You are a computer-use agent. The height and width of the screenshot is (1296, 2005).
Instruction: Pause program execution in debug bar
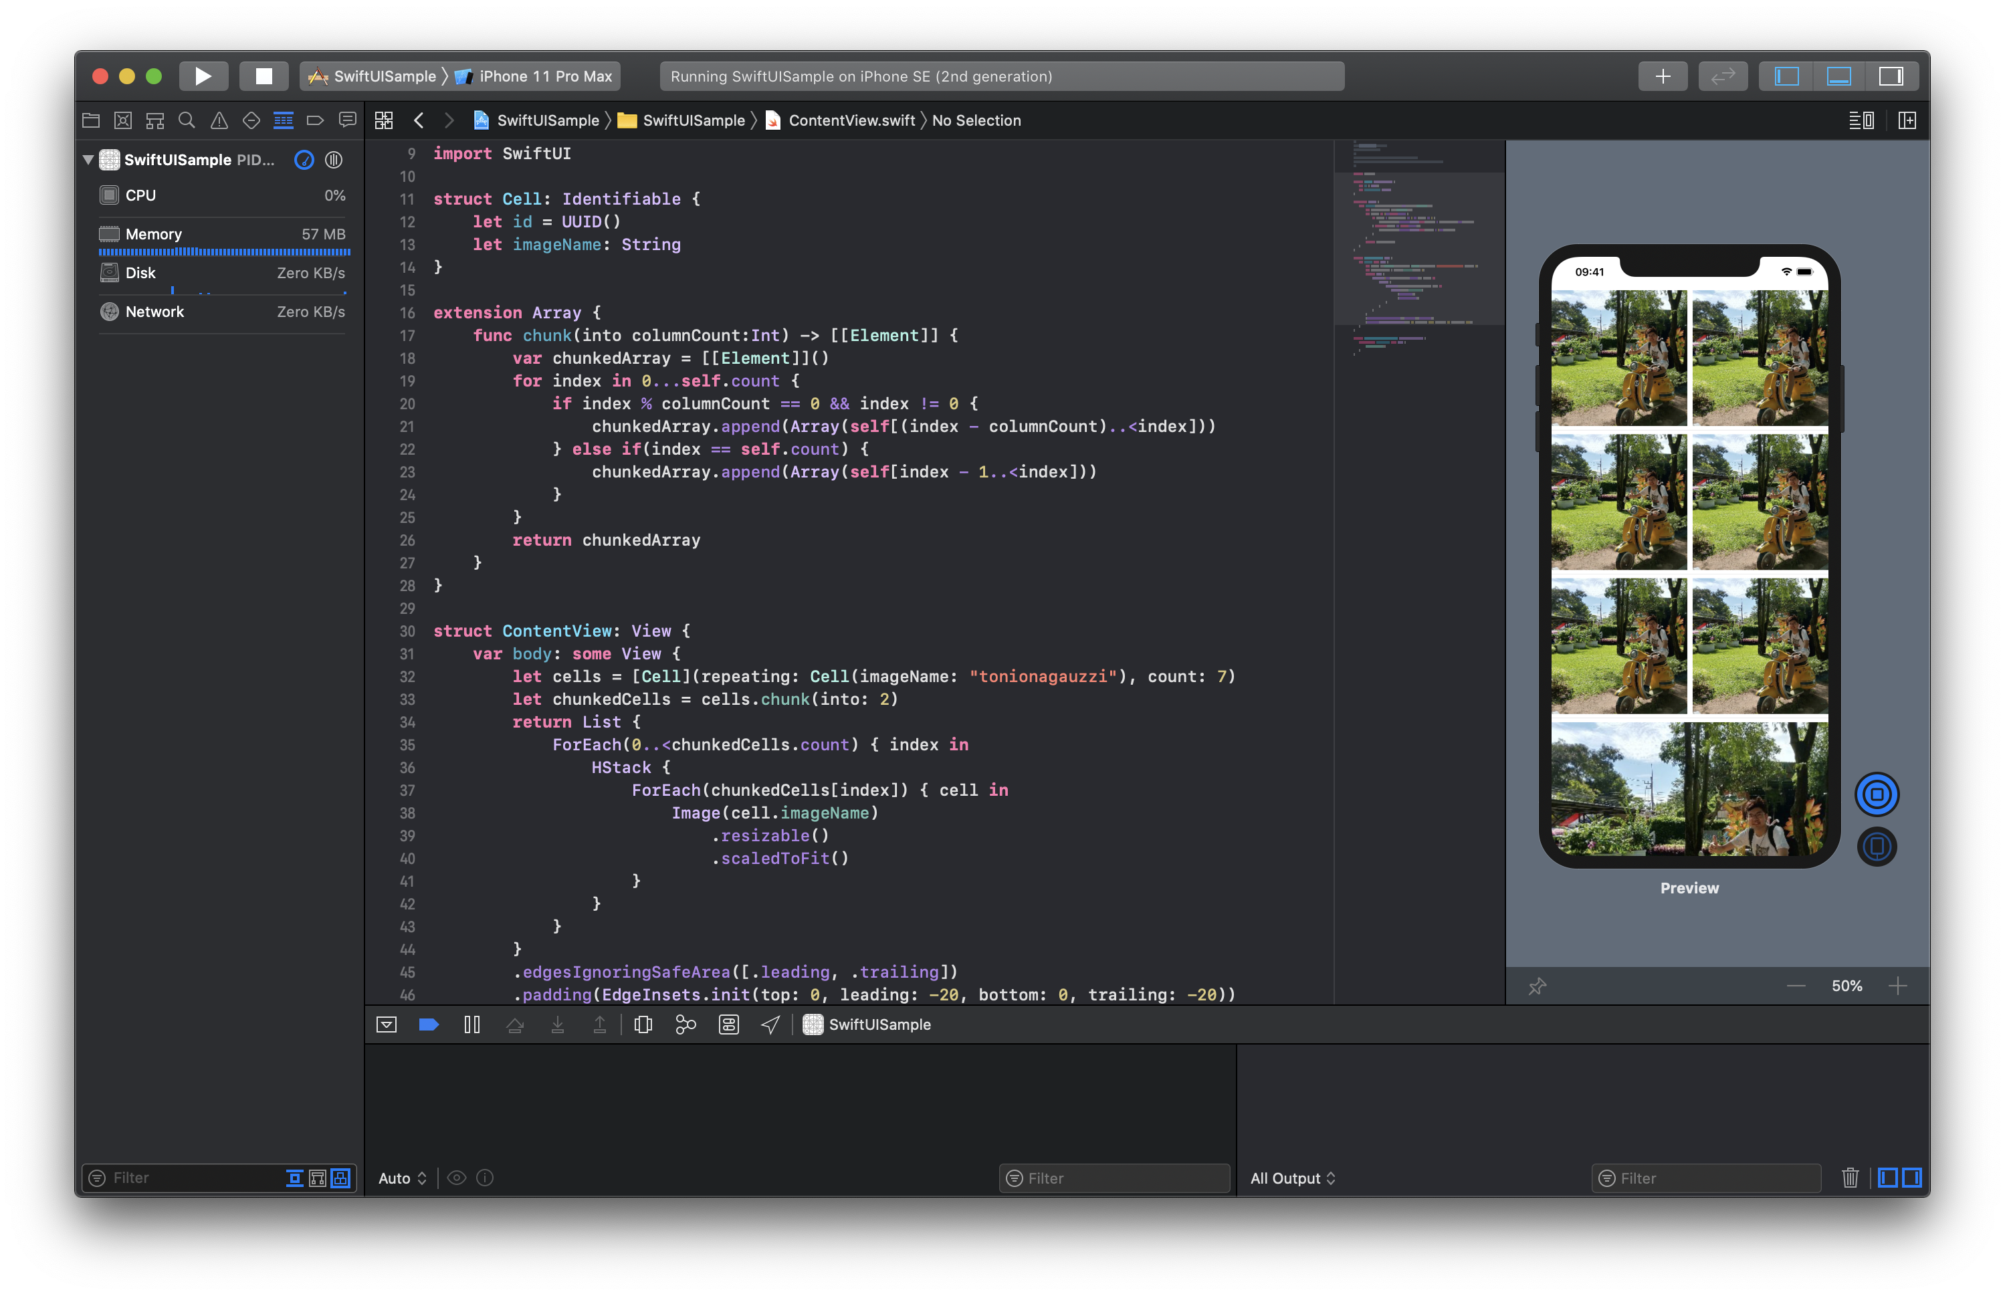[x=472, y=1024]
